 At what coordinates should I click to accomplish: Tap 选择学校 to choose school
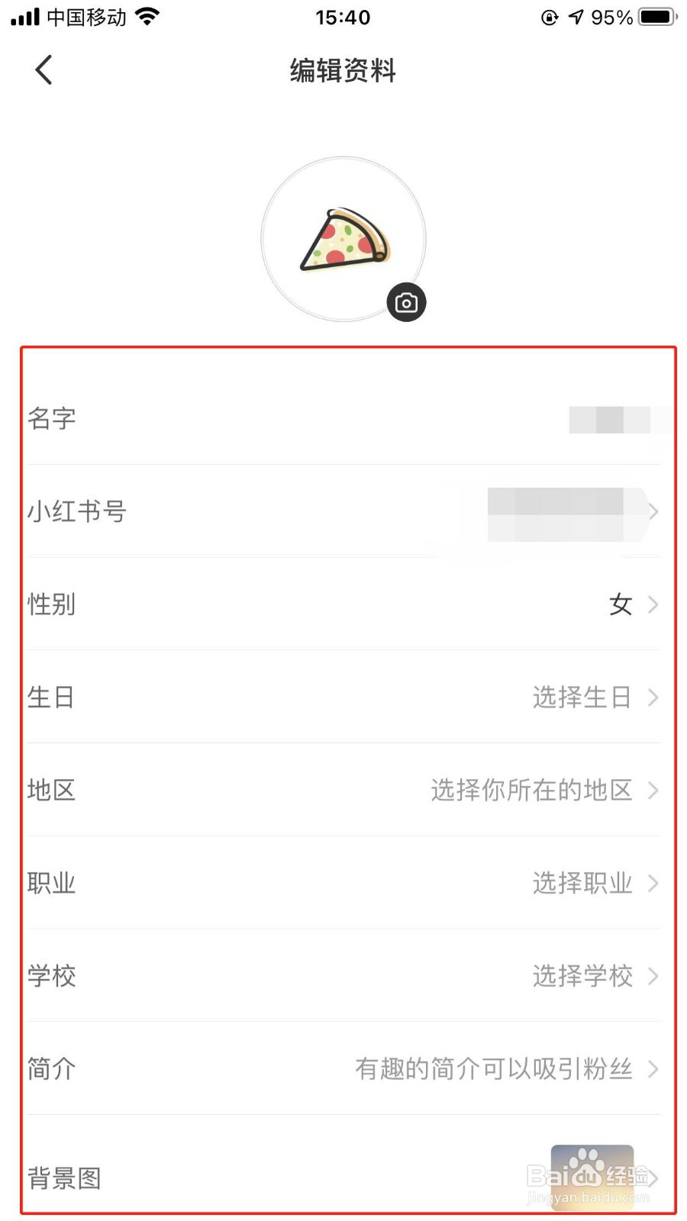582,976
